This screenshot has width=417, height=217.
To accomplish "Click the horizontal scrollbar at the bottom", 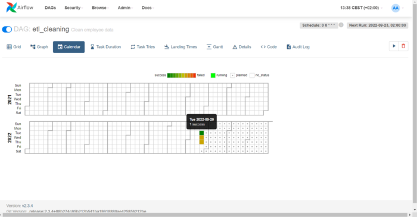I will 205,215.
